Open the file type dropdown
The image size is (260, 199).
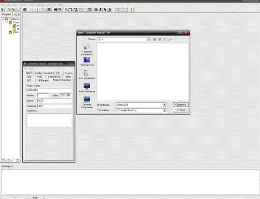point(164,110)
